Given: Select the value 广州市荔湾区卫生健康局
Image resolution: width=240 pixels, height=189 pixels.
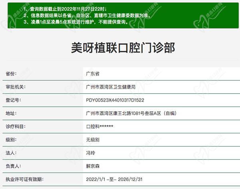Looking at the screenshot, I should coord(111,87).
